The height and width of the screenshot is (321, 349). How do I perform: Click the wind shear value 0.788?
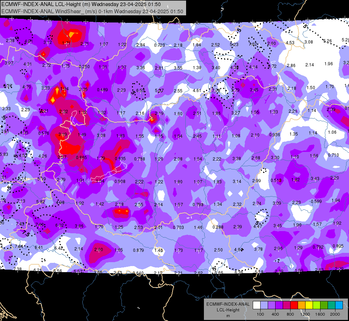[x=139, y=159]
